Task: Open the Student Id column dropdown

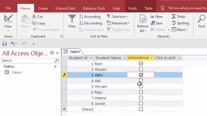Action: click(x=91, y=58)
